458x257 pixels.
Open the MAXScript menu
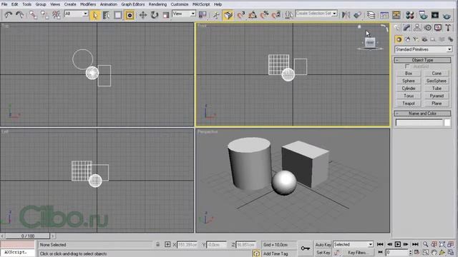(201, 4)
